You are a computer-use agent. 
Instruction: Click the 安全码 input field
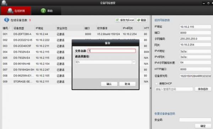[195, 120]
